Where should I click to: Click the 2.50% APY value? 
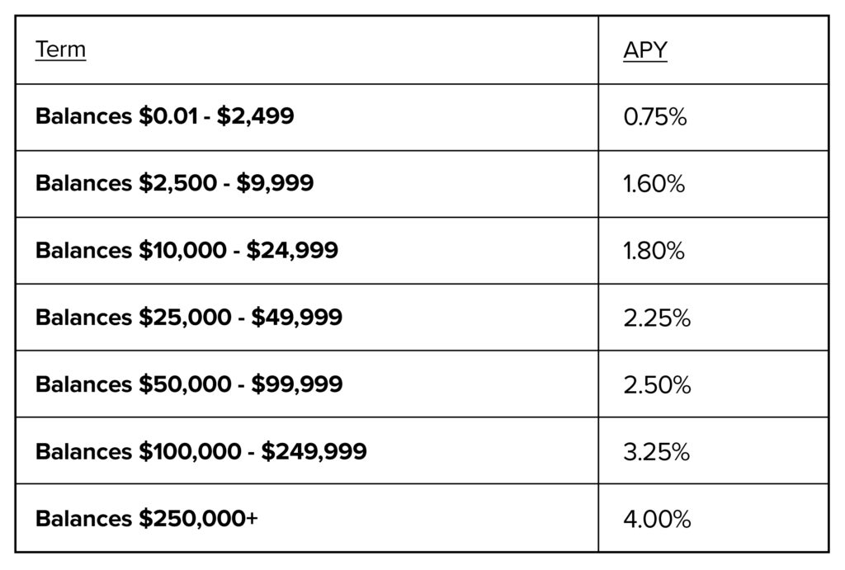point(657,385)
